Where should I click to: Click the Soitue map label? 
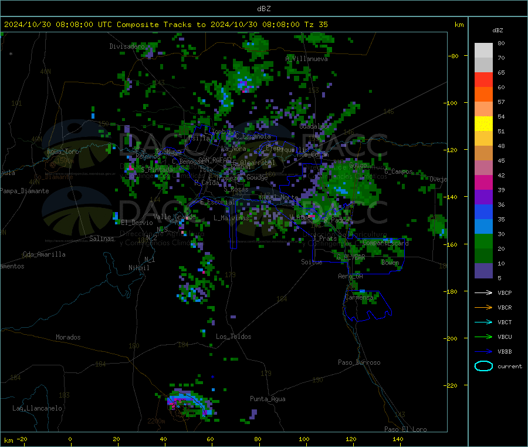point(312,262)
